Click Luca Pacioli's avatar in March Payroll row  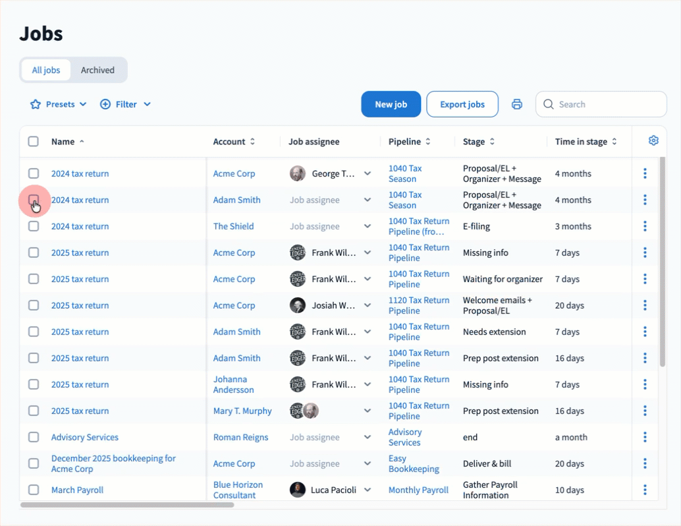pos(298,490)
